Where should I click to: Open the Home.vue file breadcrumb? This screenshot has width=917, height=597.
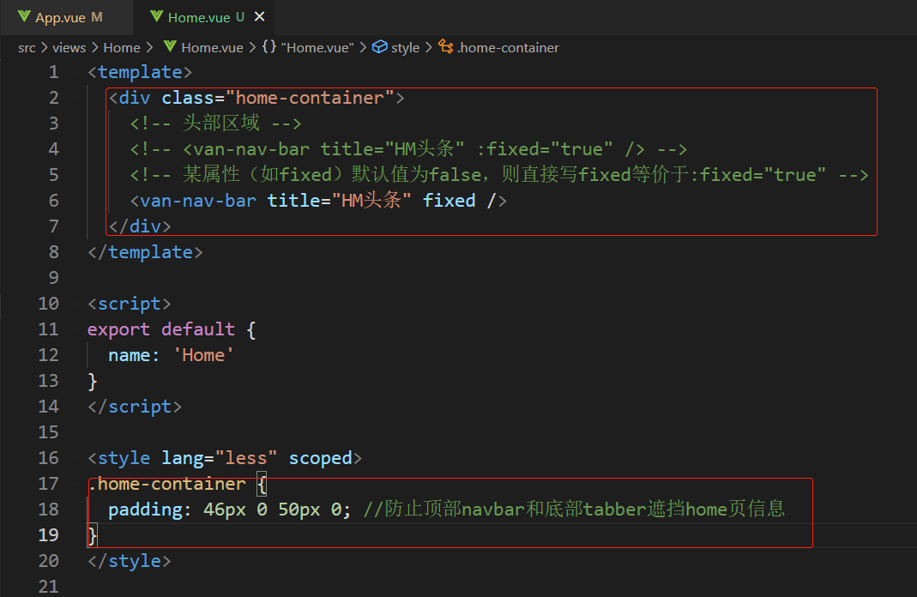point(212,48)
